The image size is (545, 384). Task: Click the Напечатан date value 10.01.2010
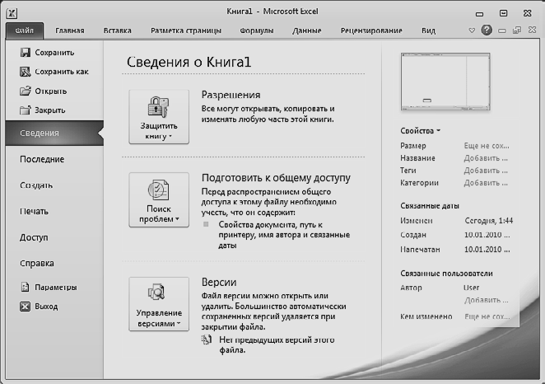pyautogui.click(x=487, y=250)
